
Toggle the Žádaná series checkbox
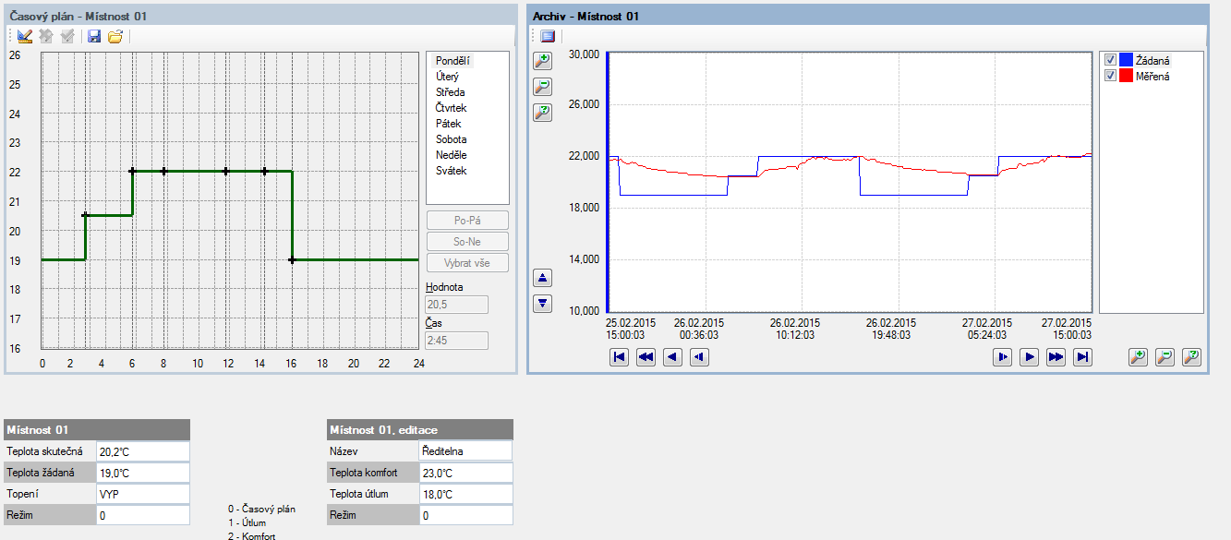1111,60
